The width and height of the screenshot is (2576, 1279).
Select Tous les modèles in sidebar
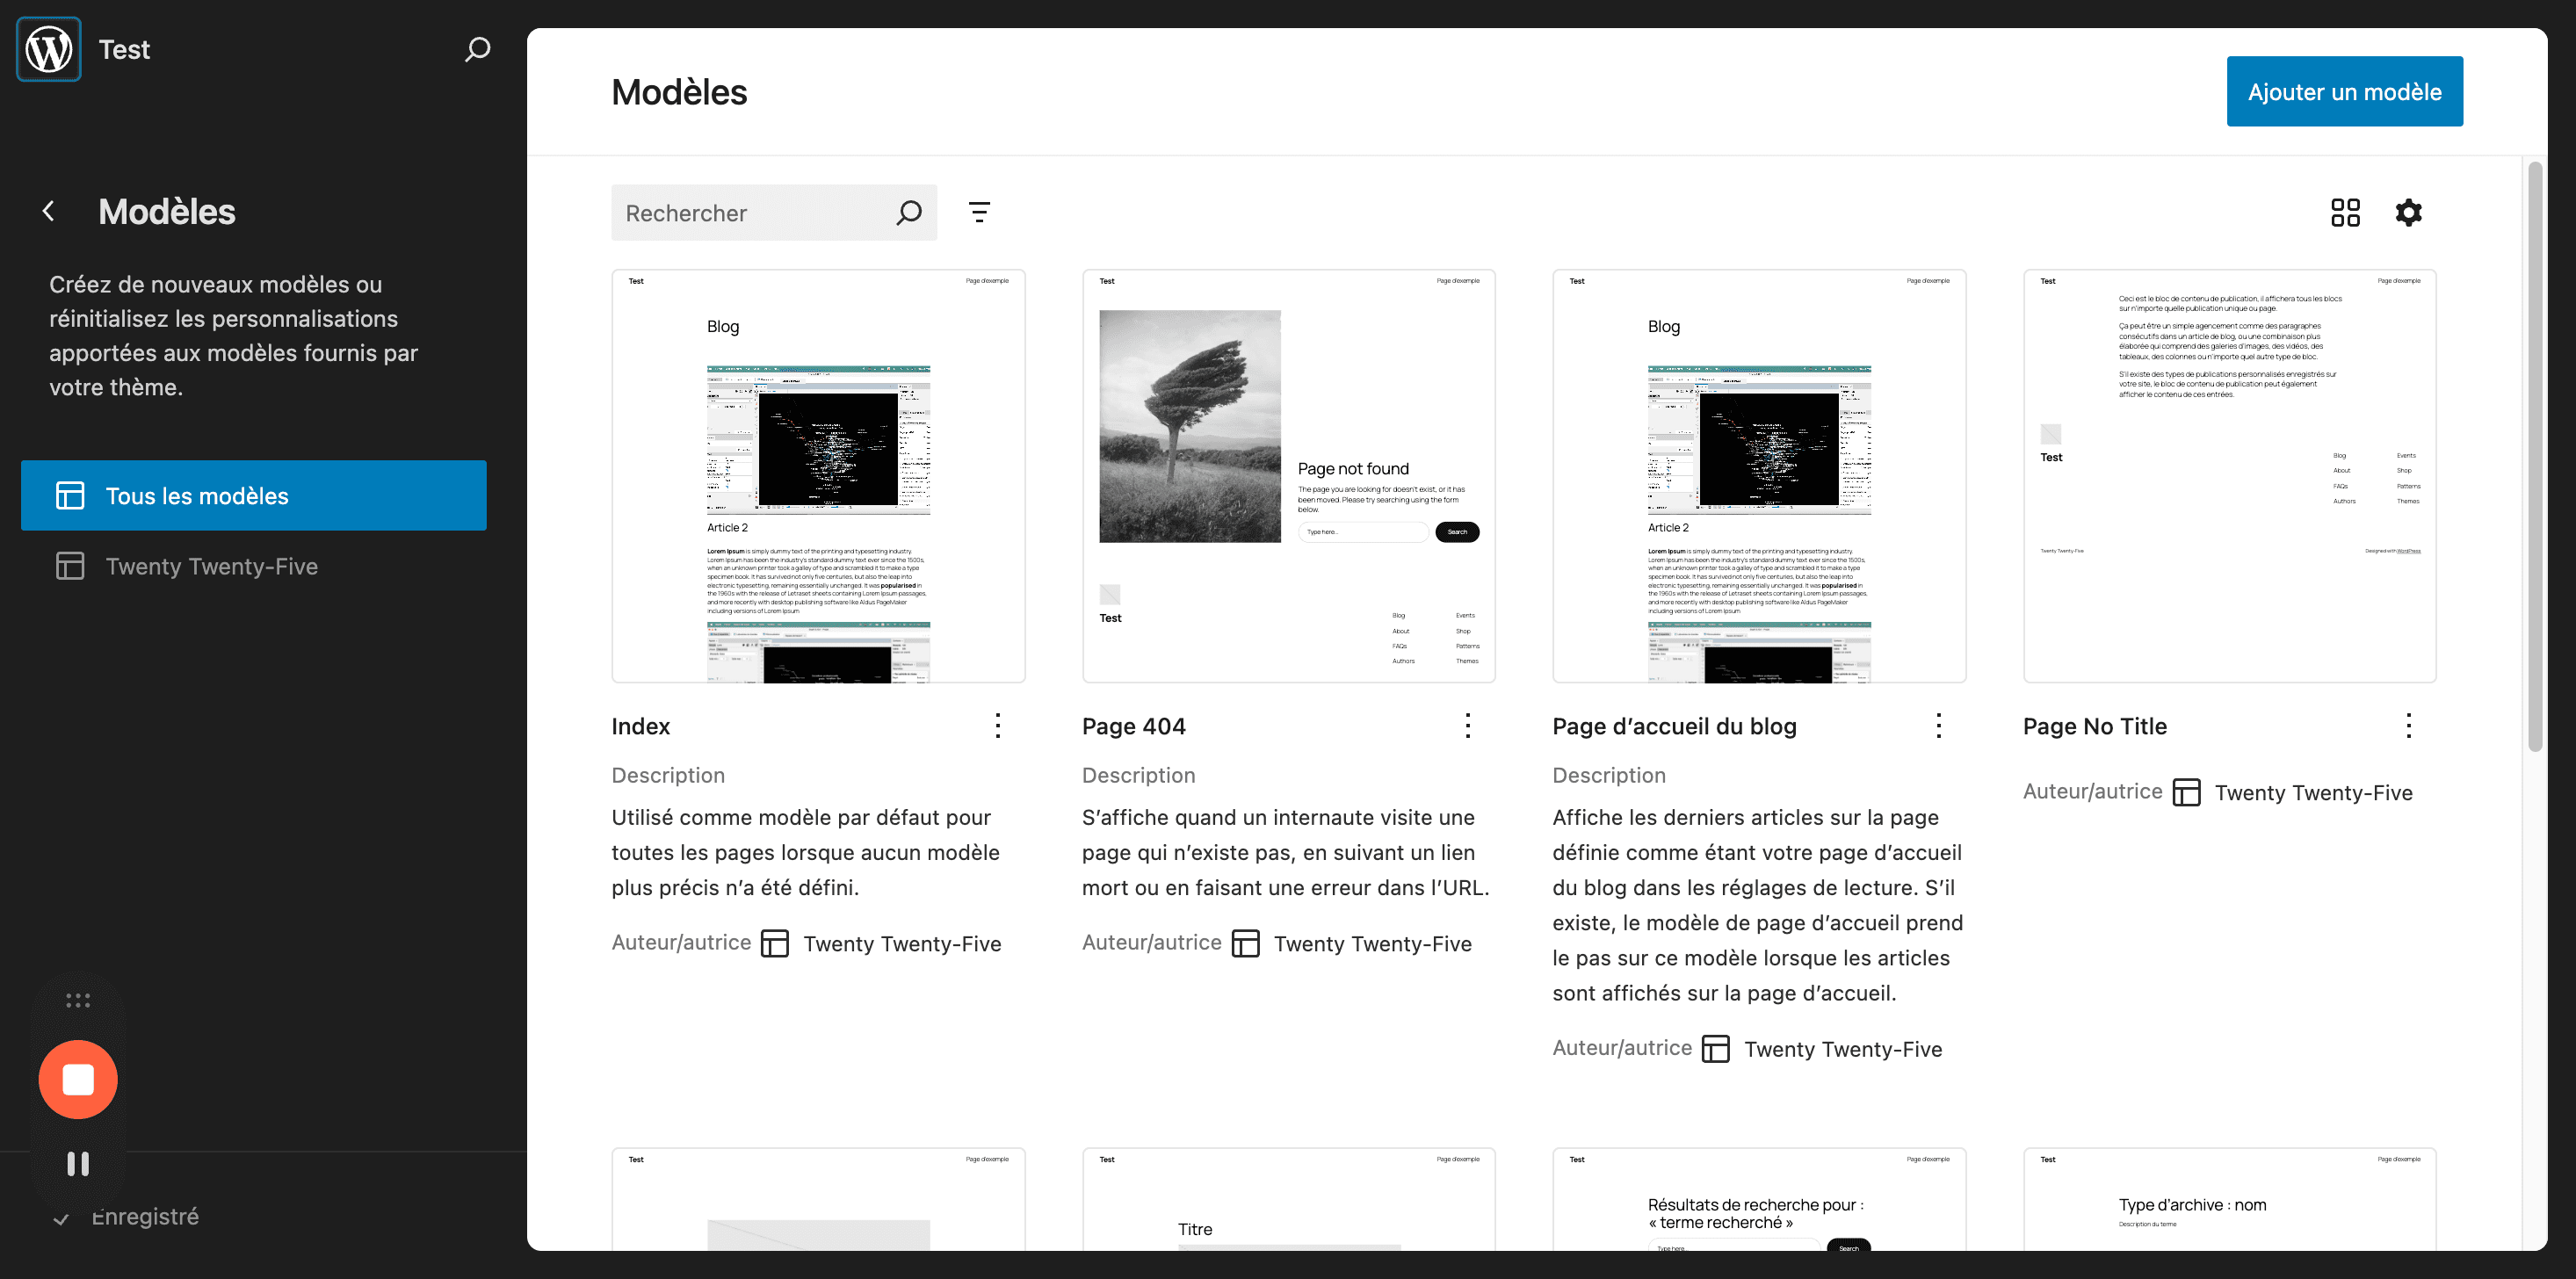(x=254, y=496)
